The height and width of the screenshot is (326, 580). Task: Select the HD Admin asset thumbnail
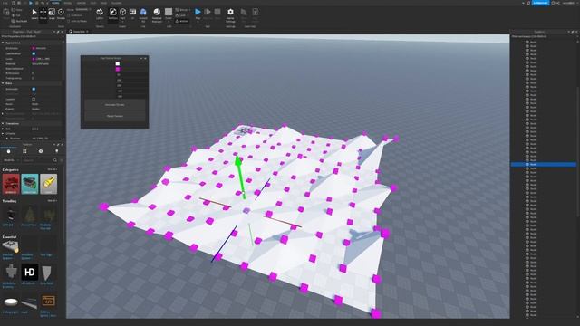pyautogui.click(x=30, y=273)
